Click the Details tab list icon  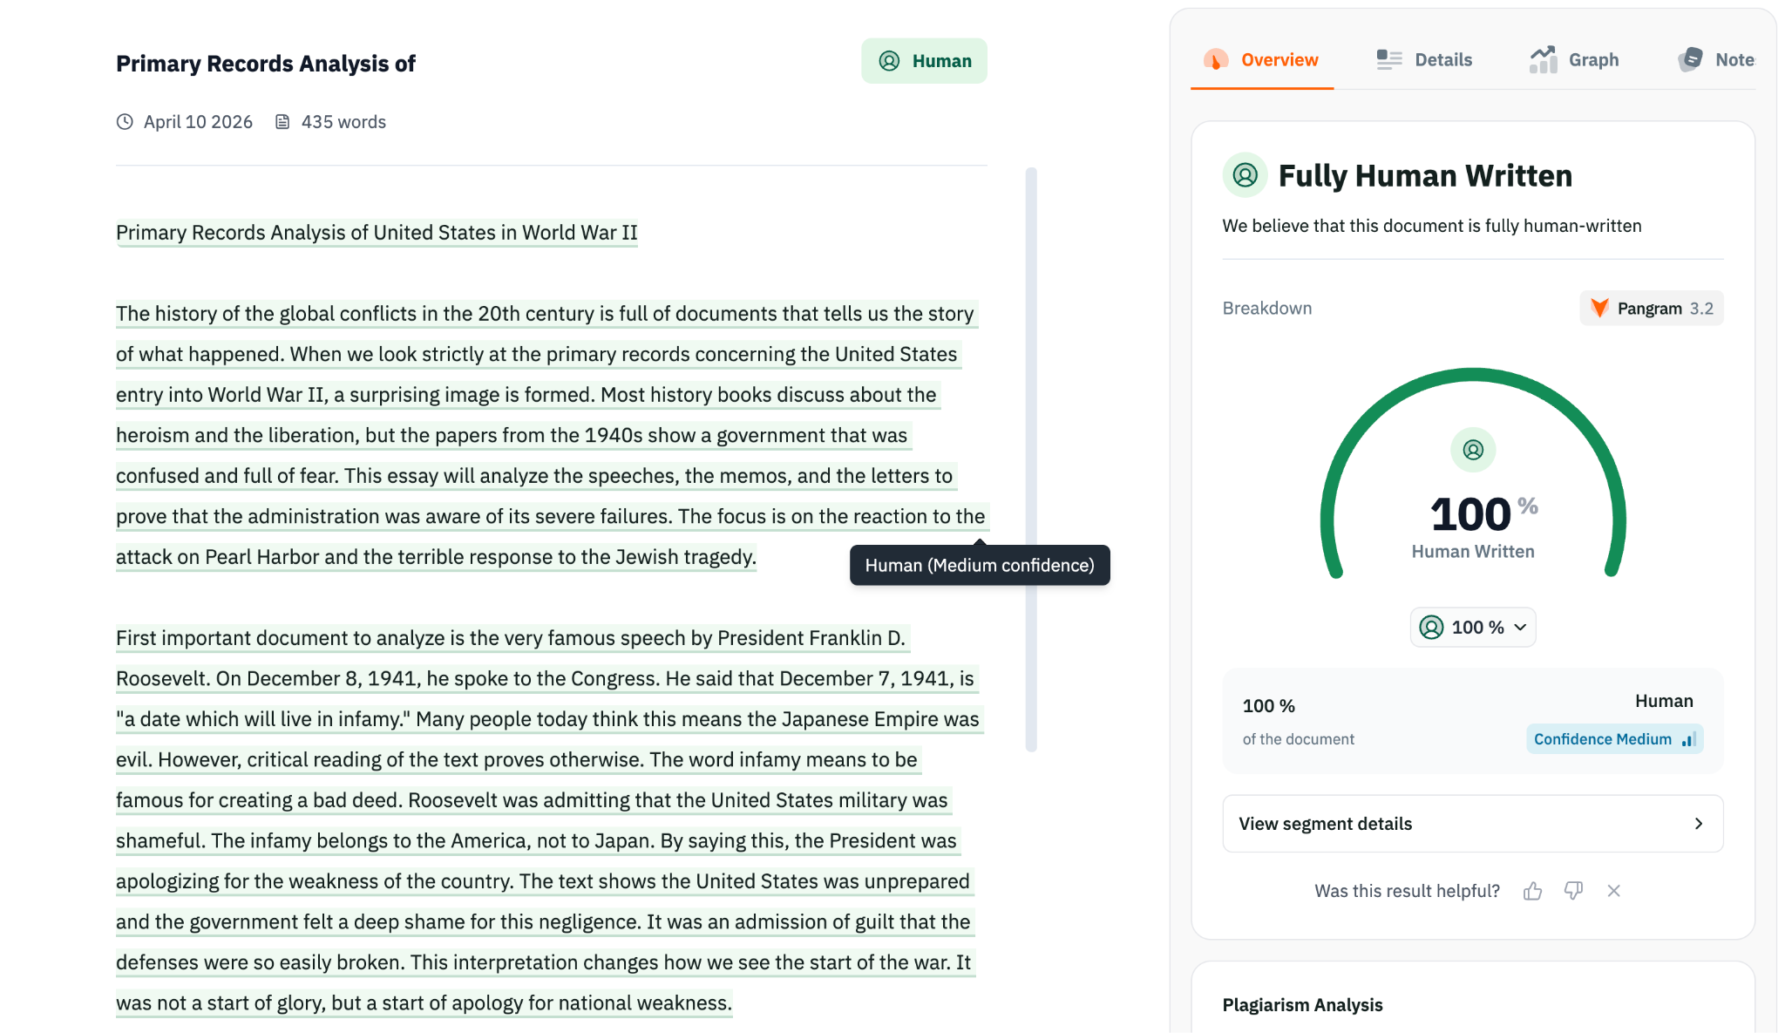(x=1388, y=60)
